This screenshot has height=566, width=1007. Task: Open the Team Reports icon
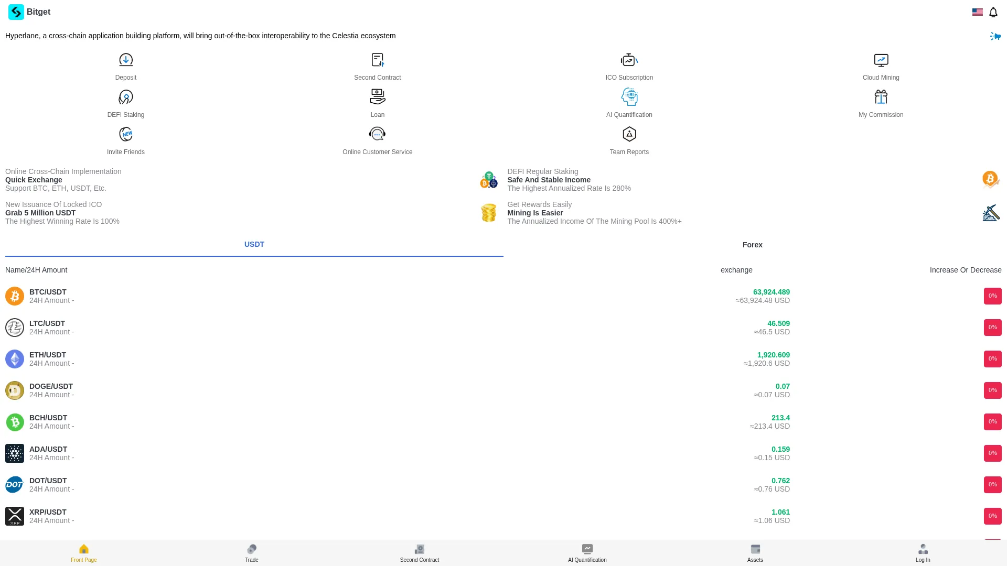tap(629, 134)
